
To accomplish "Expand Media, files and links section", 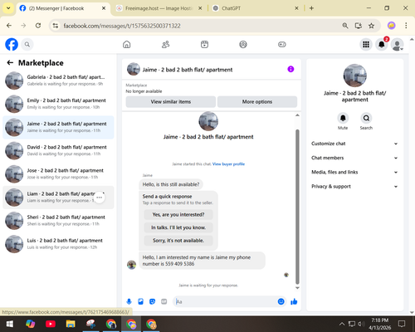I will coord(354,172).
